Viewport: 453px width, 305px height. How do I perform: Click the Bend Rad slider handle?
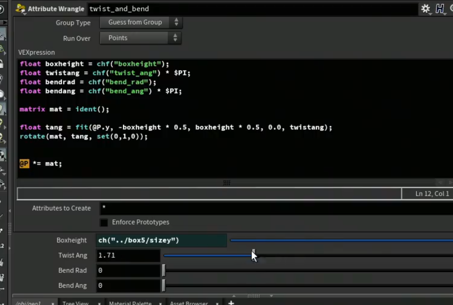(x=163, y=270)
